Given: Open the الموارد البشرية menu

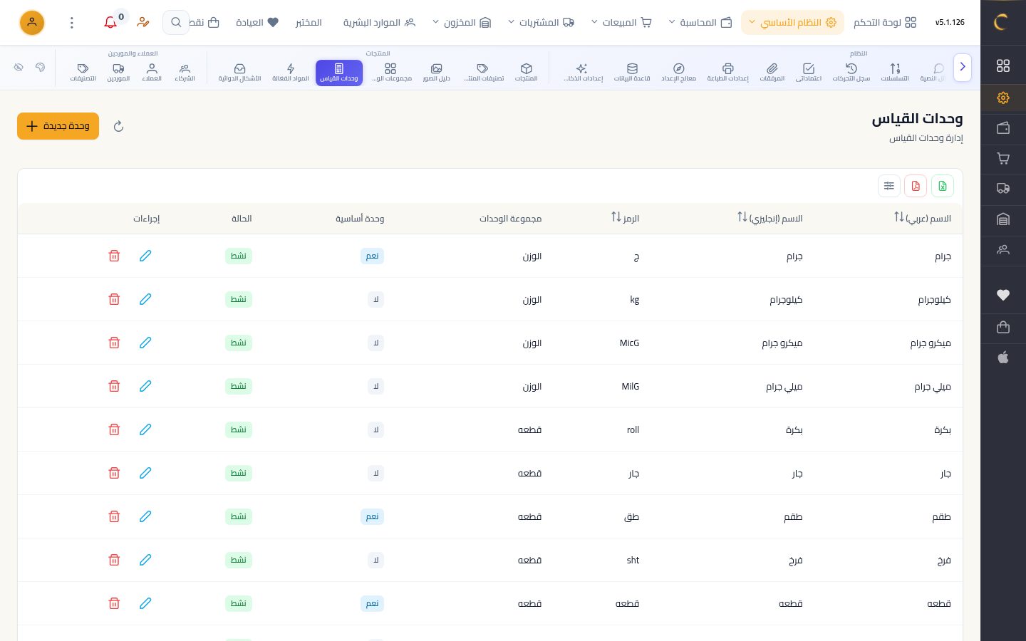Looking at the screenshot, I should pyautogui.click(x=379, y=23).
